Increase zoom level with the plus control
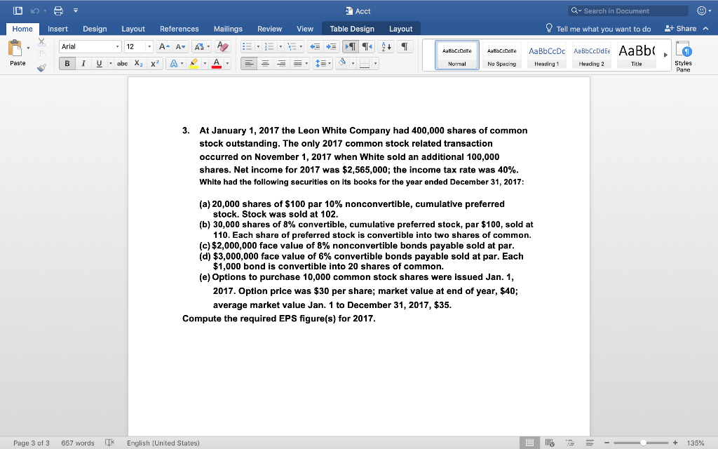718x449 pixels. coord(675,443)
